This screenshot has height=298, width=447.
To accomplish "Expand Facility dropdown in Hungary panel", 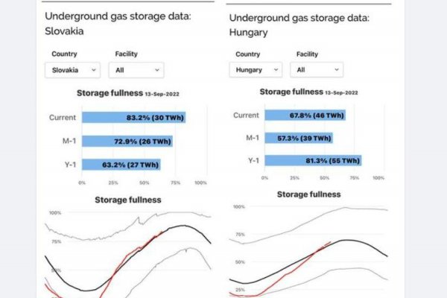I will (x=317, y=69).
